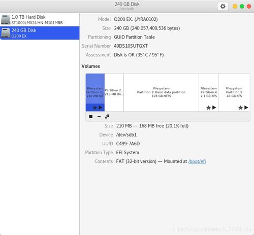Click the 240 GB Disk drive icon
Screen dimensions: 254x235
[x=6, y=33]
